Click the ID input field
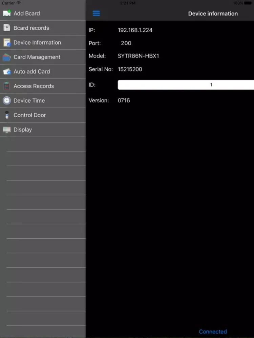 click(186, 85)
